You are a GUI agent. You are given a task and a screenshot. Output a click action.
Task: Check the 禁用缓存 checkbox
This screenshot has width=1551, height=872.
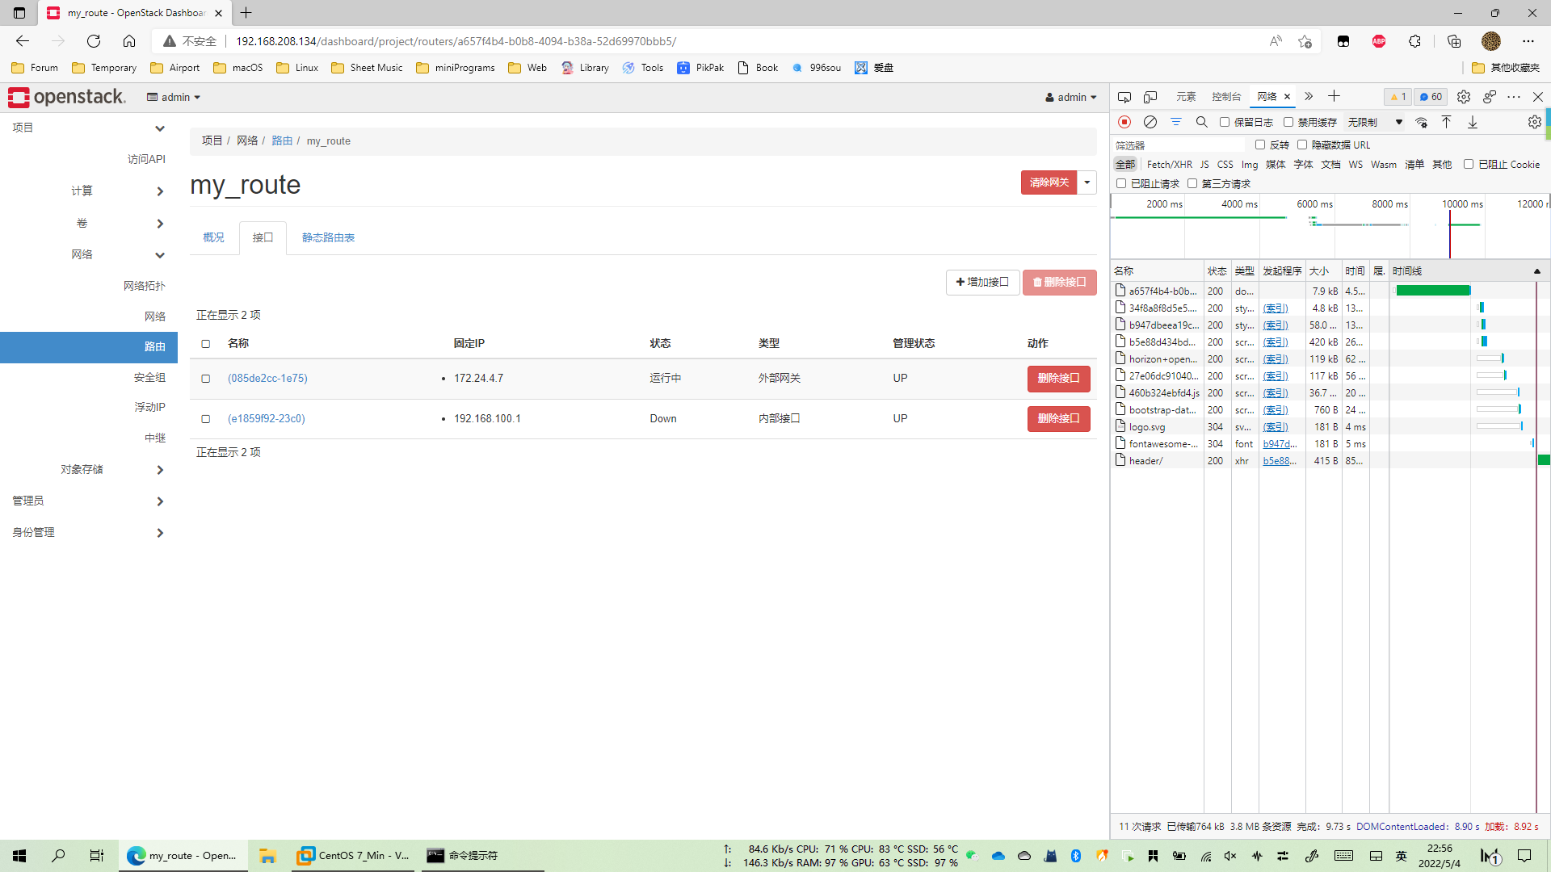pyautogui.click(x=1288, y=122)
